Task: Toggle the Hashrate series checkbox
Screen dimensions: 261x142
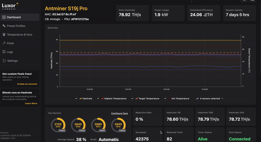Action: 76,98
